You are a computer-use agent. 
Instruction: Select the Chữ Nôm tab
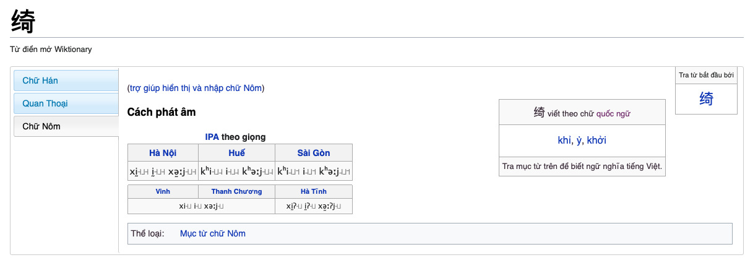point(41,126)
